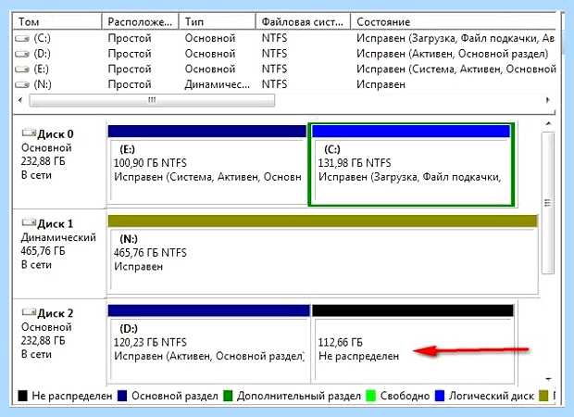Click the horizontal scrollbar thumb in volume list

coord(152,100)
